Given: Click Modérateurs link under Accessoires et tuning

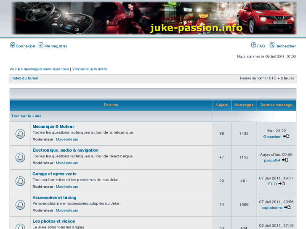Looking at the screenshot, I should click(x=67, y=210).
